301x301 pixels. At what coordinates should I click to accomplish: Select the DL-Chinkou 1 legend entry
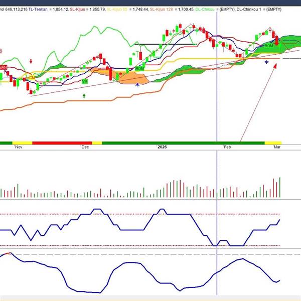259,9
